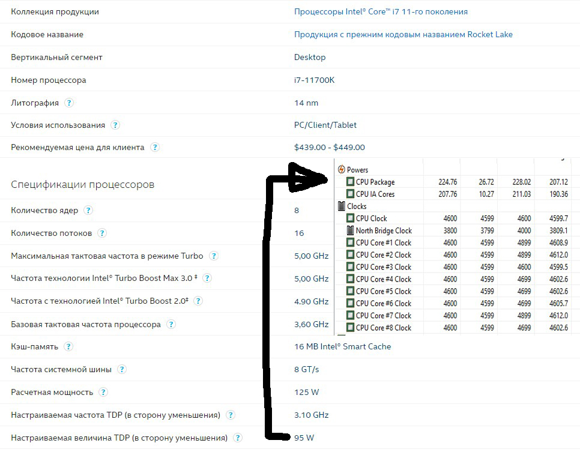Image resolution: width=580 pixels, height=452 pixels.
Task: Click the CPU IA Cores sensor icon
Action: (x=350, y=194)
